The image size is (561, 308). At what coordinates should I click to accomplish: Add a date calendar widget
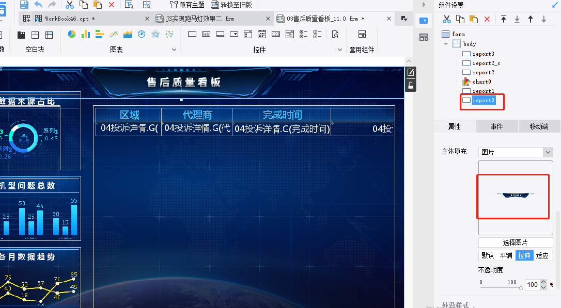(262, 34)
